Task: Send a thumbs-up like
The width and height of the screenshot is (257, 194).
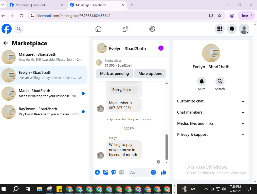Action: click(163, 172)
